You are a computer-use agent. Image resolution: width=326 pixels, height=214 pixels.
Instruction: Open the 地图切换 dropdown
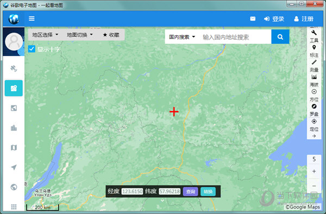pos(80,35)
